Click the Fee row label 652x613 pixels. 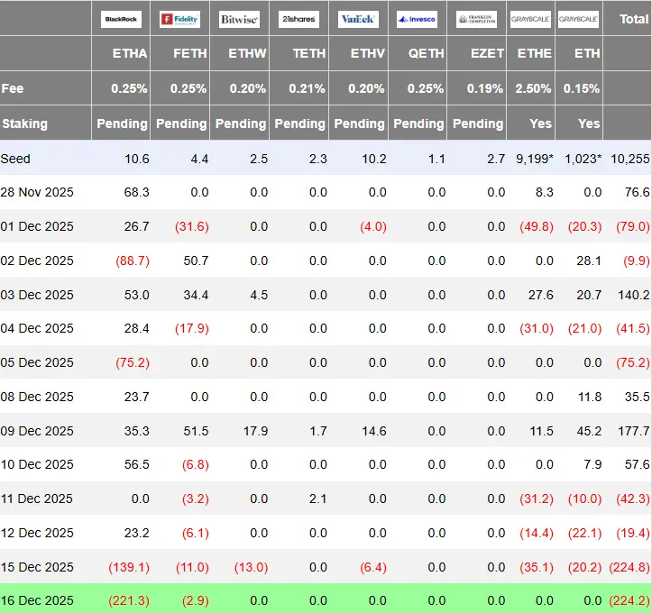[x=13, y=88]
